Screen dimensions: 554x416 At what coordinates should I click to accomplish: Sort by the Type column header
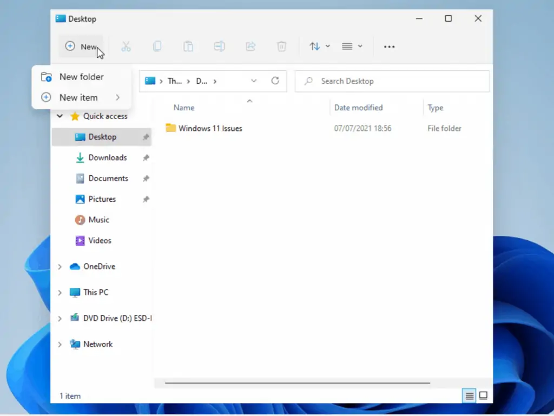coord(436,108)
